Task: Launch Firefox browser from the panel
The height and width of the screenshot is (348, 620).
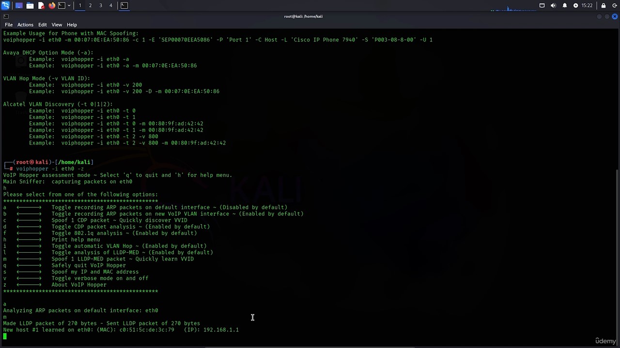Action: click(x=52, y=5)
